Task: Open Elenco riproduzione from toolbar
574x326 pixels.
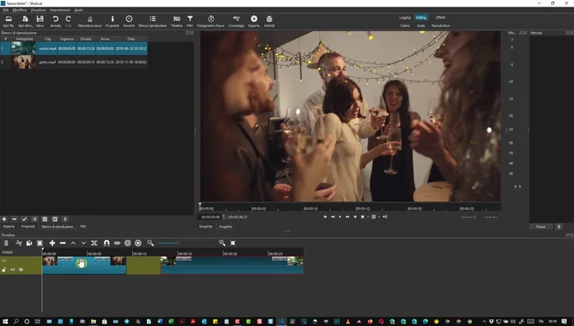Action: [153, 21]
